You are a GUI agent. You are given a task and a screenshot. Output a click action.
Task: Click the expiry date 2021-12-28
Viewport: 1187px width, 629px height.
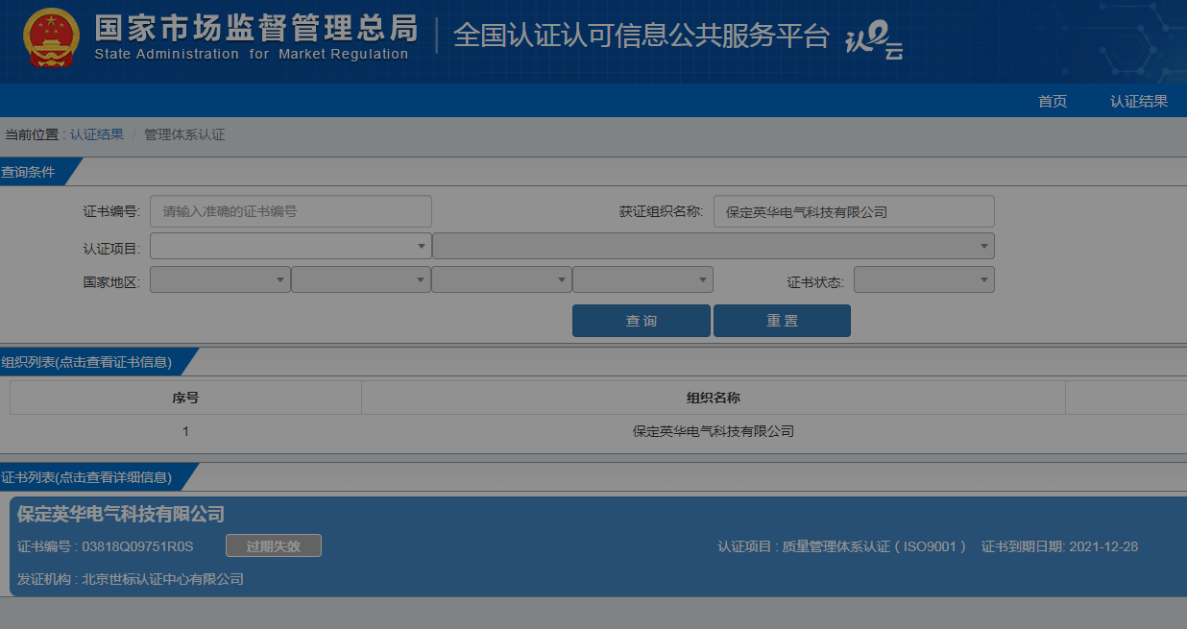pyautogui.click(x=1103, y=546)
